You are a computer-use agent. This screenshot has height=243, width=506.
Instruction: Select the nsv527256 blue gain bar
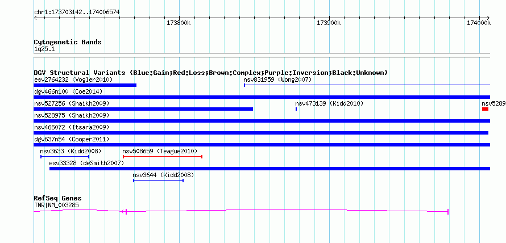[143, 109]
